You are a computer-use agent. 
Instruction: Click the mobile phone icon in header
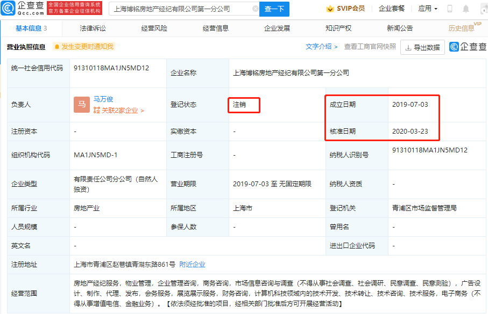[449, 8]
